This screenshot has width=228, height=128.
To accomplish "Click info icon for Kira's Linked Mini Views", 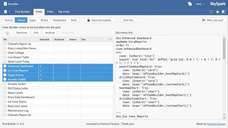I will coord(5,48).
